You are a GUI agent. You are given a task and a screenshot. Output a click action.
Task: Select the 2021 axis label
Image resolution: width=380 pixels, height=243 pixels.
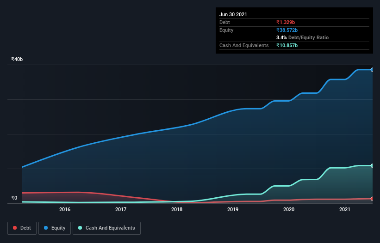(x=345, y=209)
